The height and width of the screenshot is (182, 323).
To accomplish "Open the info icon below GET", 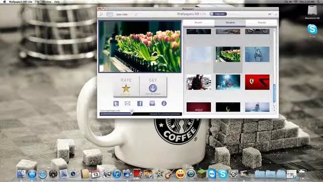I will 164,103.
